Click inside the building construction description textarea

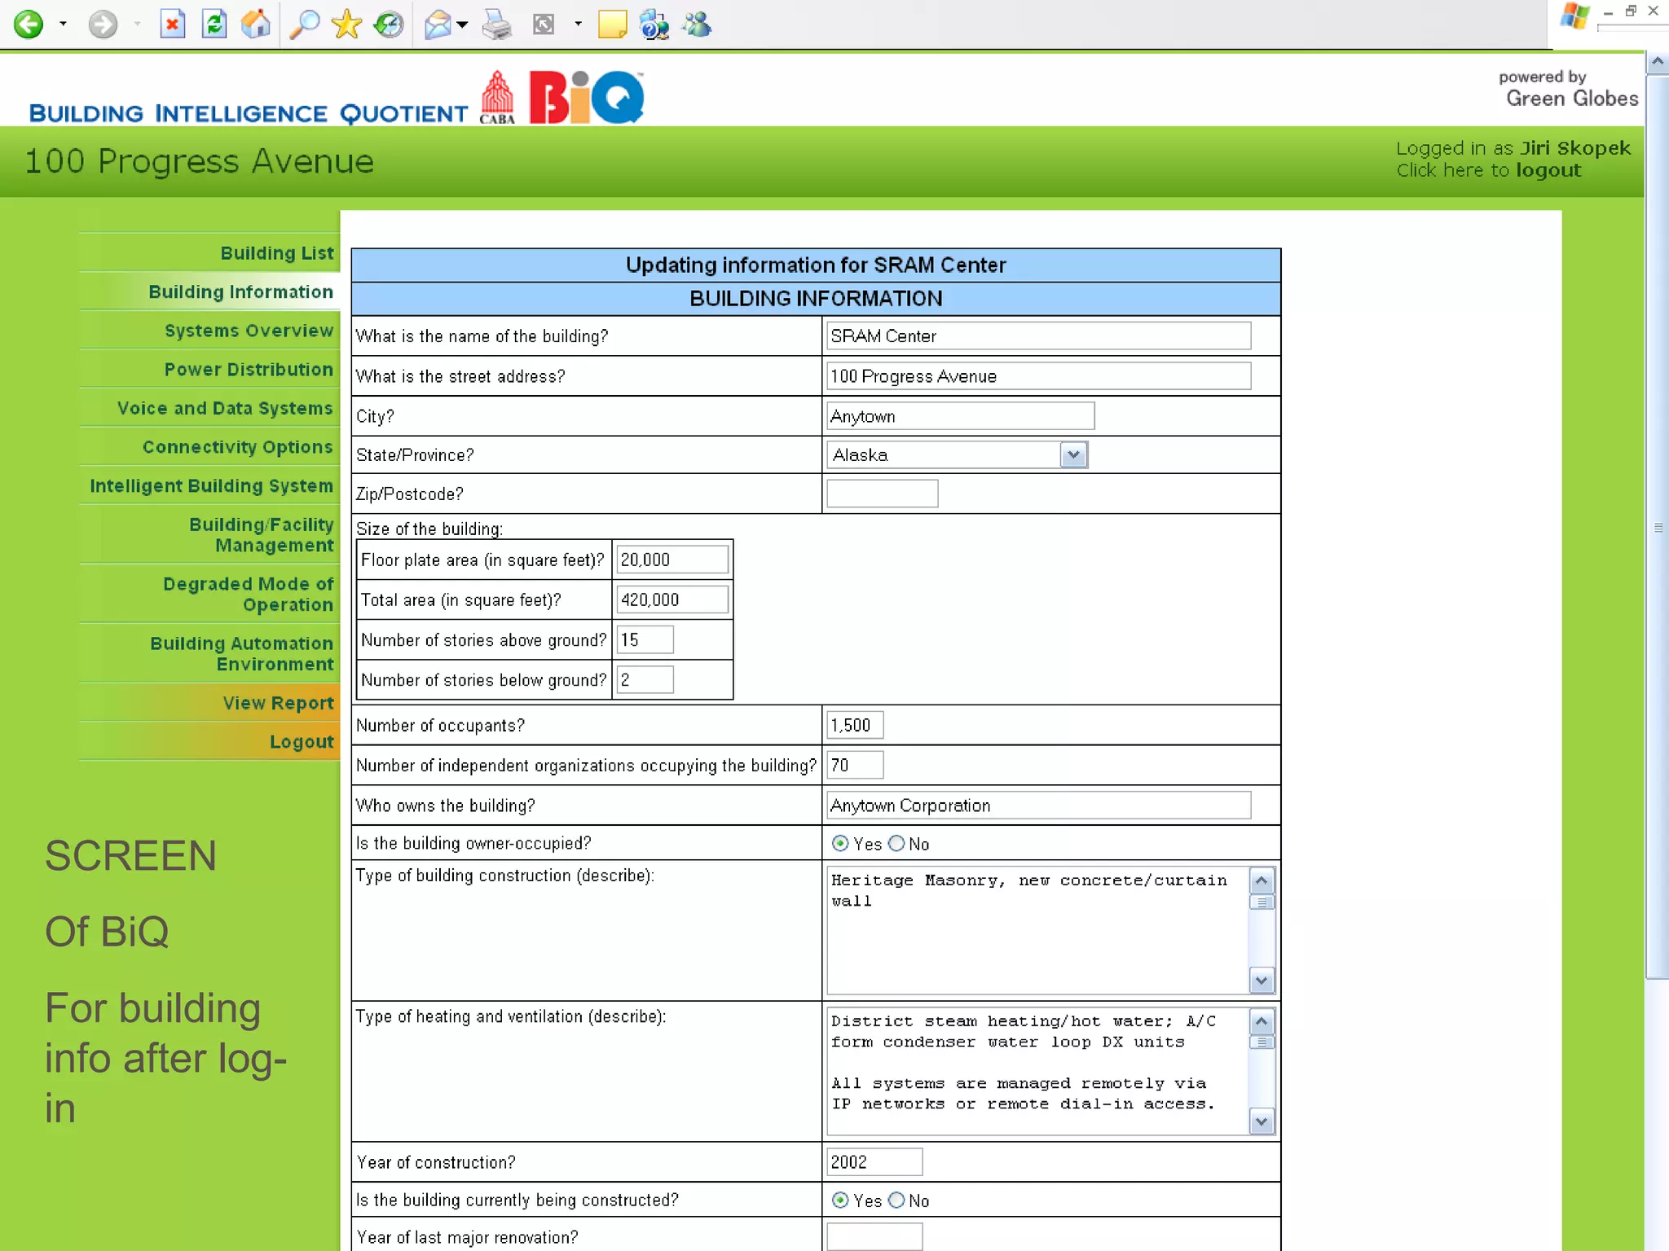click(x=1037, y=930)
